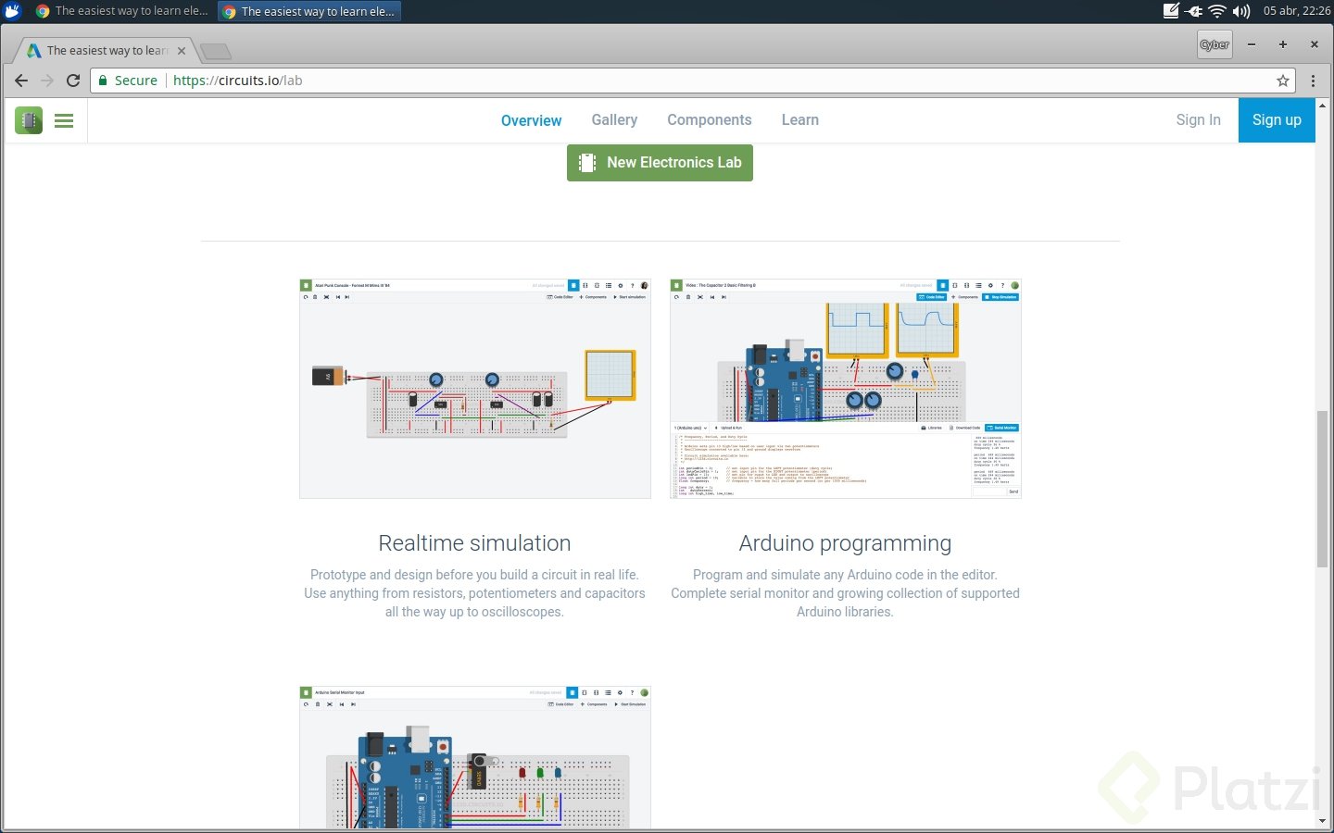
Task: Go back to the previous page
Action: point(21,81)
